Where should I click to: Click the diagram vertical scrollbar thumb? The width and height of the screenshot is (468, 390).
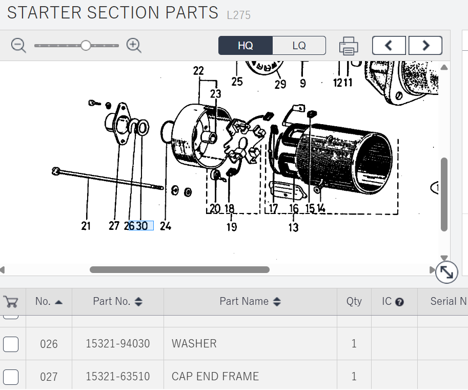coord(444,194)
